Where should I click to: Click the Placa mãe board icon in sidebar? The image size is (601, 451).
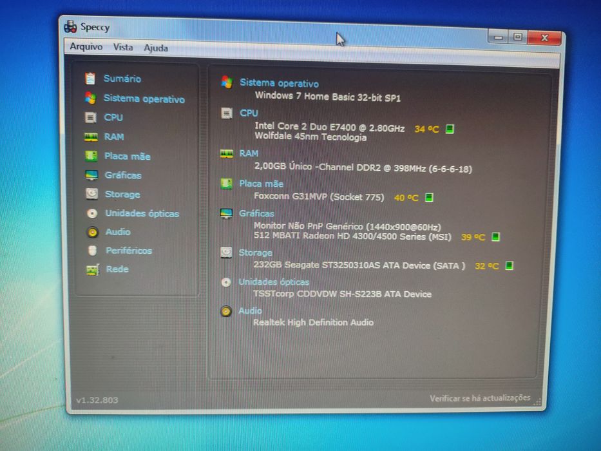[x=91, y=156]
